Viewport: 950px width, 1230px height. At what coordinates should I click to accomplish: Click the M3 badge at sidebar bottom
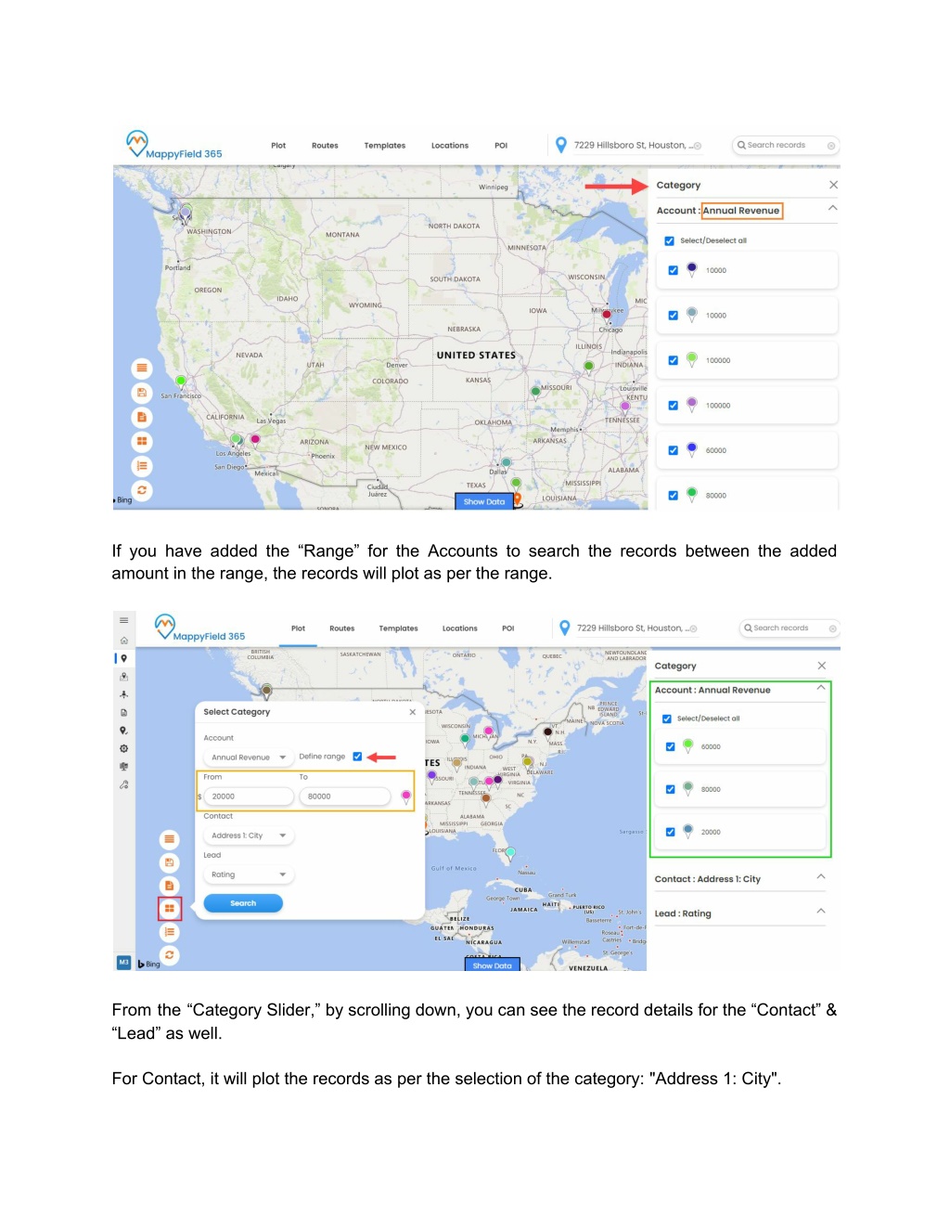[123, 963]
